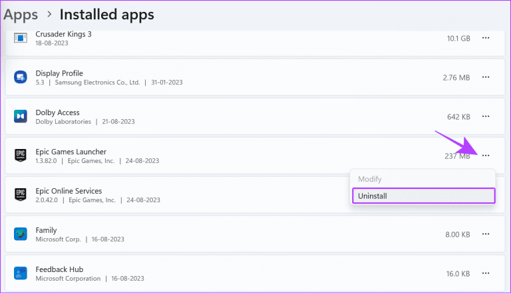Open three-dot menu for Epic Games Launcher
Image resolution: width=511 pixels, height=294 pixels.
point(486,156)
